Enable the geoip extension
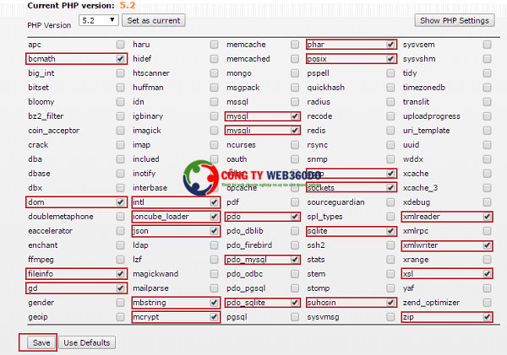Viewport: 507px width, 355px height. coord(120,317)
